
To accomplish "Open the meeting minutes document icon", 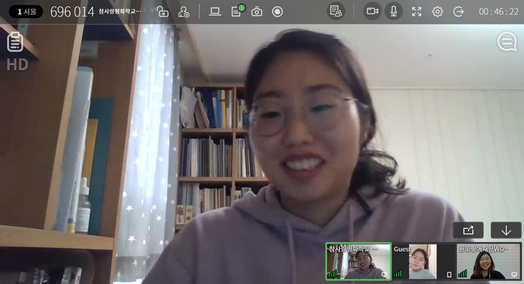I will coord(15,42).
